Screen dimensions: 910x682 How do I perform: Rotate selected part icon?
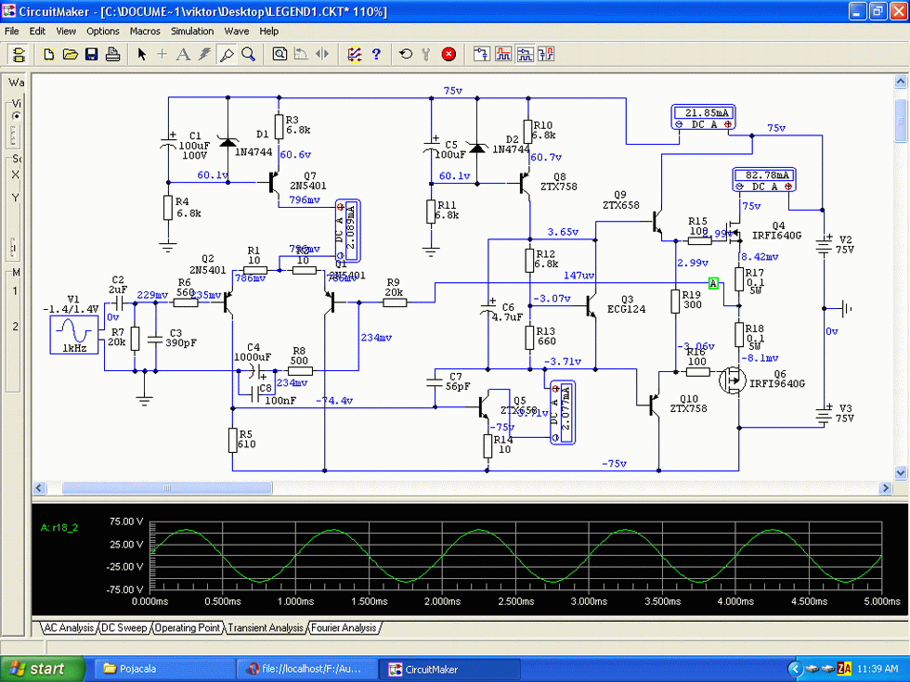click(301, 55)
